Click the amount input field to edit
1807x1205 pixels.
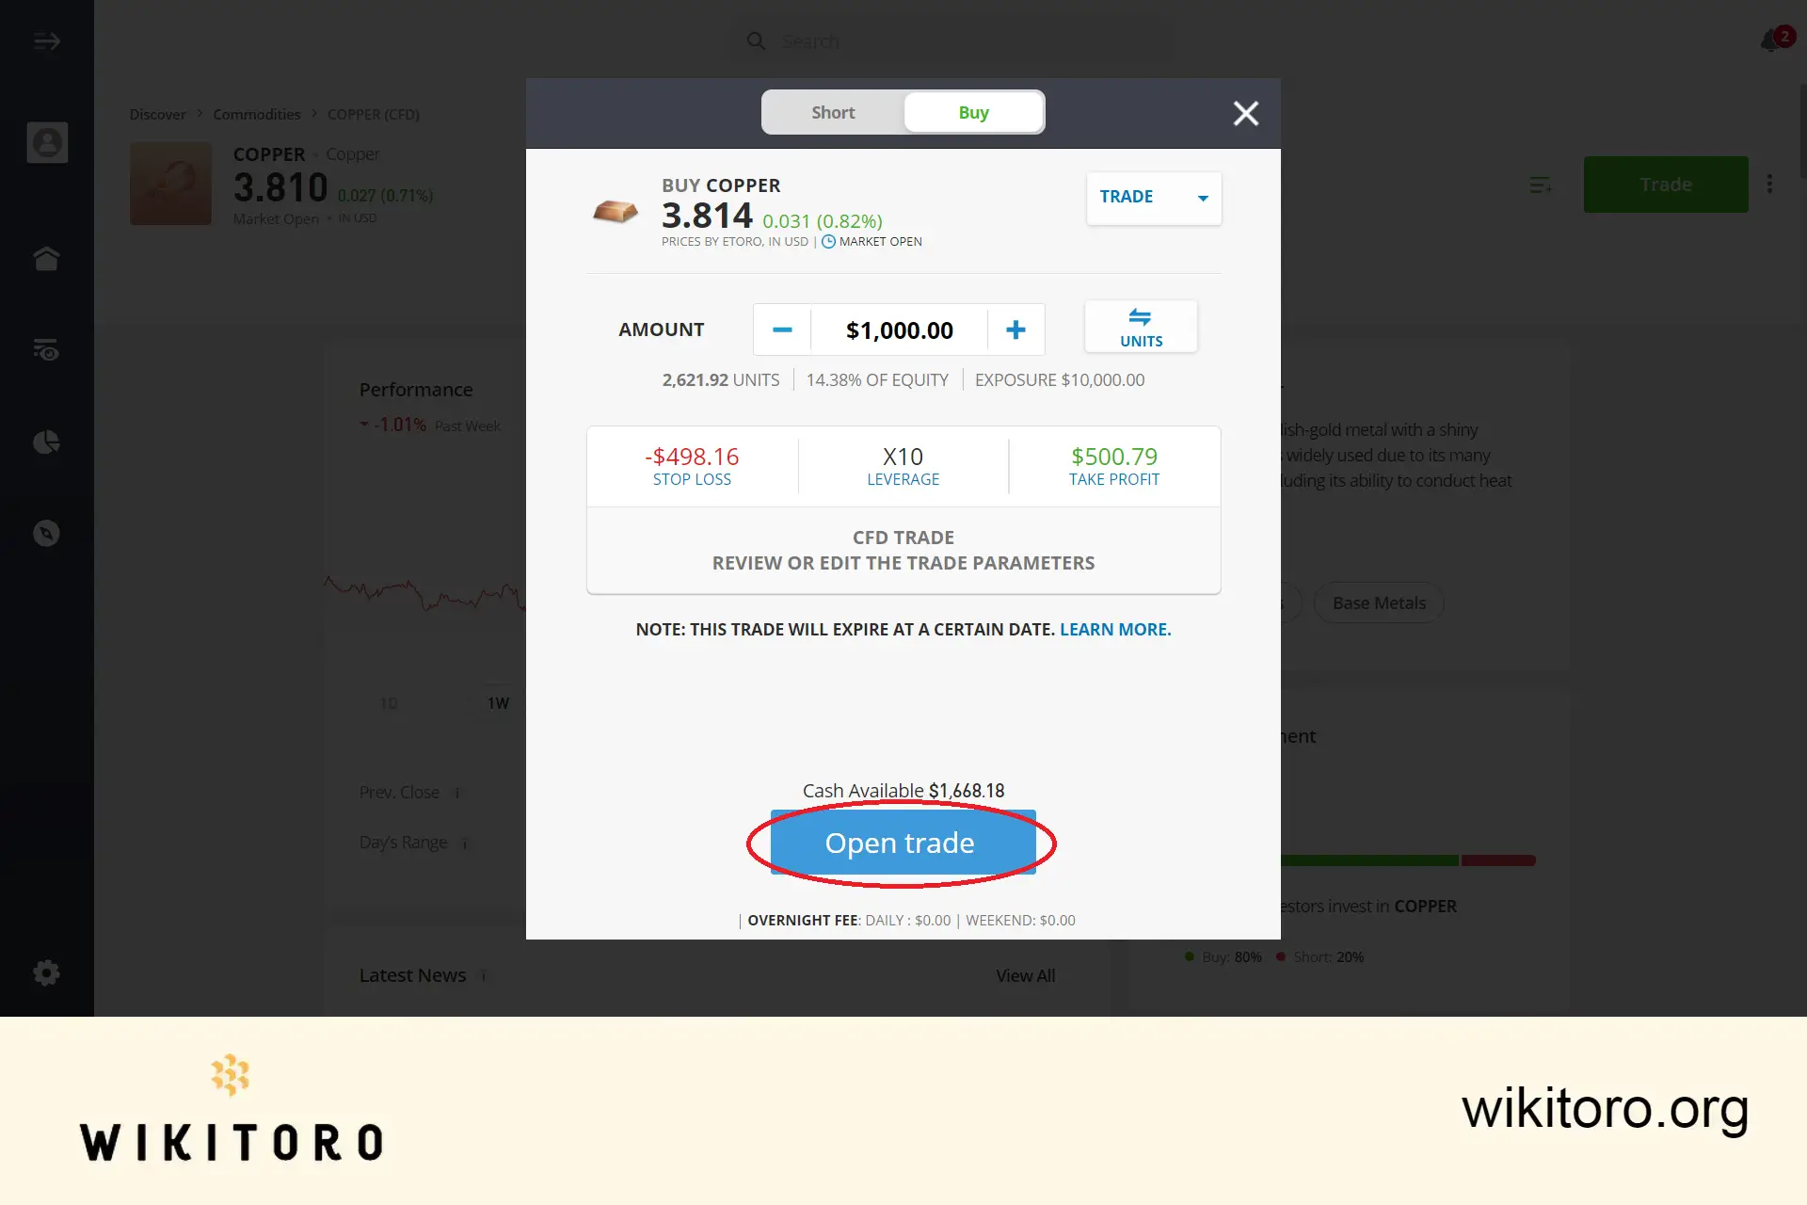(898, 329)
